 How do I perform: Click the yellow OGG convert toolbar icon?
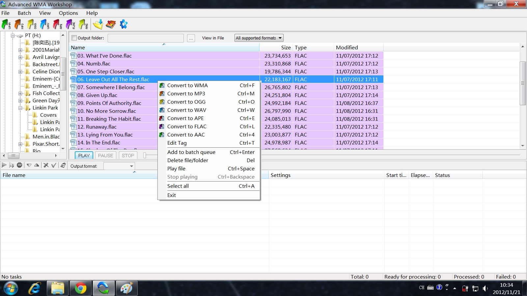32,24
